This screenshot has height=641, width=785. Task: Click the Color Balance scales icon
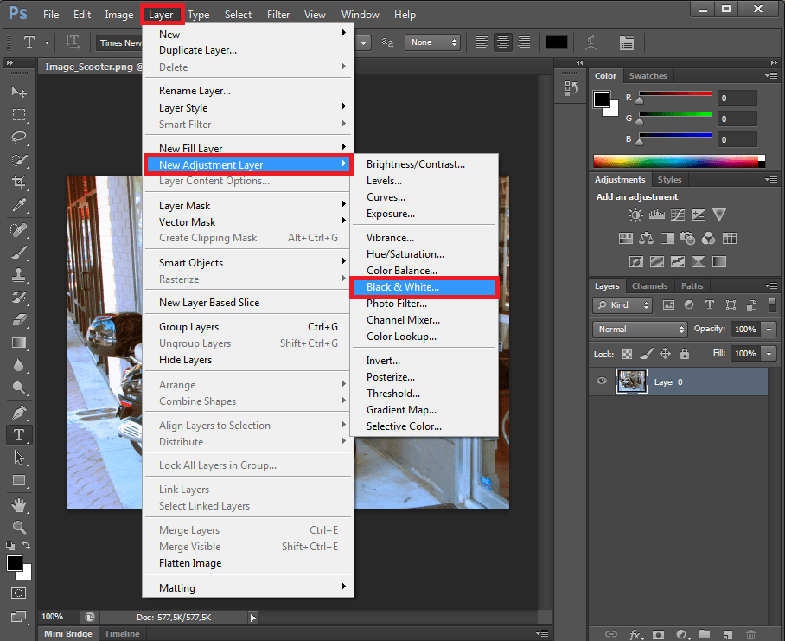(x=646, y=239)
